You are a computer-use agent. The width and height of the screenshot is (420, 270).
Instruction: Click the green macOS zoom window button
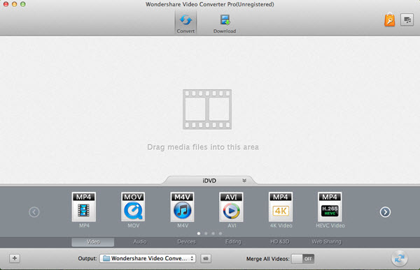pos(23,4)
